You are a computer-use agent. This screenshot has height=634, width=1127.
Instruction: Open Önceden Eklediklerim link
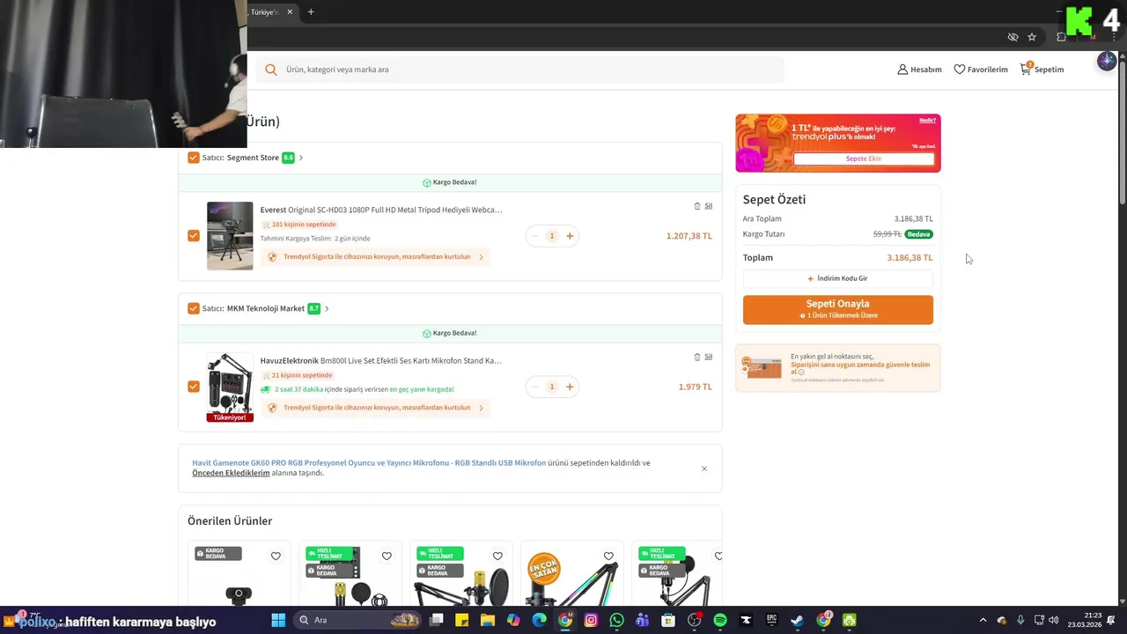tap(231, 473)
